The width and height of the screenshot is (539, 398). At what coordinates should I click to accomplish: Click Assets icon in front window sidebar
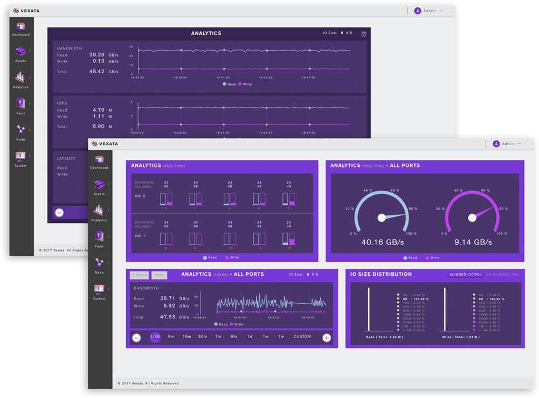(x=99, y=186)
